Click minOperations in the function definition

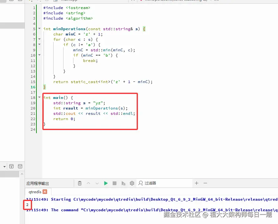pyautogui.click(x=69, y=29)
